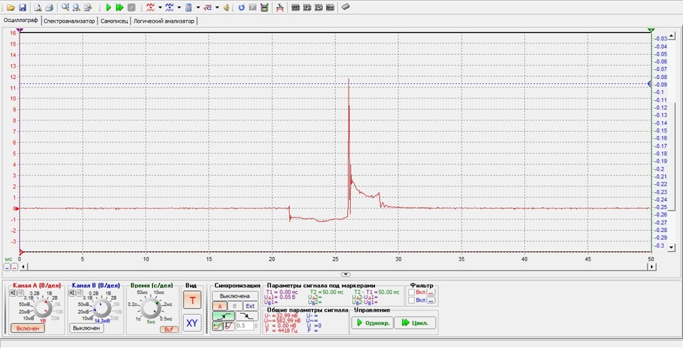Screen dimensions: 683x348
Task: Select sync source A button
Action: tap(220, 306)
